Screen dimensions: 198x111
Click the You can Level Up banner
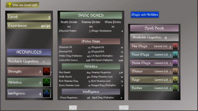pos(22,5)
